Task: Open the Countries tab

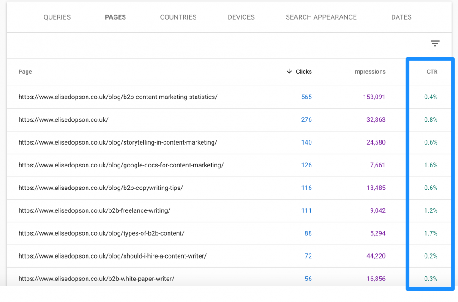Action: (x=178, y=17)
